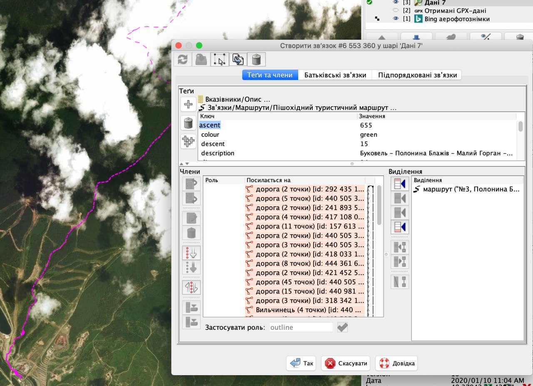Select member дорога (15 точок)
Image resolution: width=533 pixels, height=386 pixels.
click(x=305, y=291)
